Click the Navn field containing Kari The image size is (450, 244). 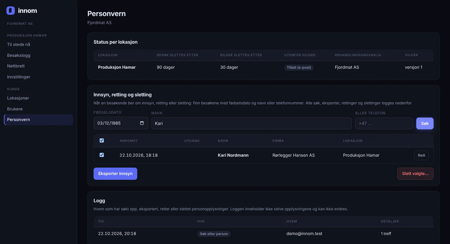(252, 123)
